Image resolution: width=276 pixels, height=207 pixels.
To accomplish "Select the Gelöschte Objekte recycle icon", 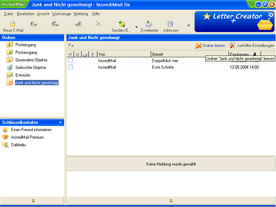I will pyautogui.click(x=10, y=68).
